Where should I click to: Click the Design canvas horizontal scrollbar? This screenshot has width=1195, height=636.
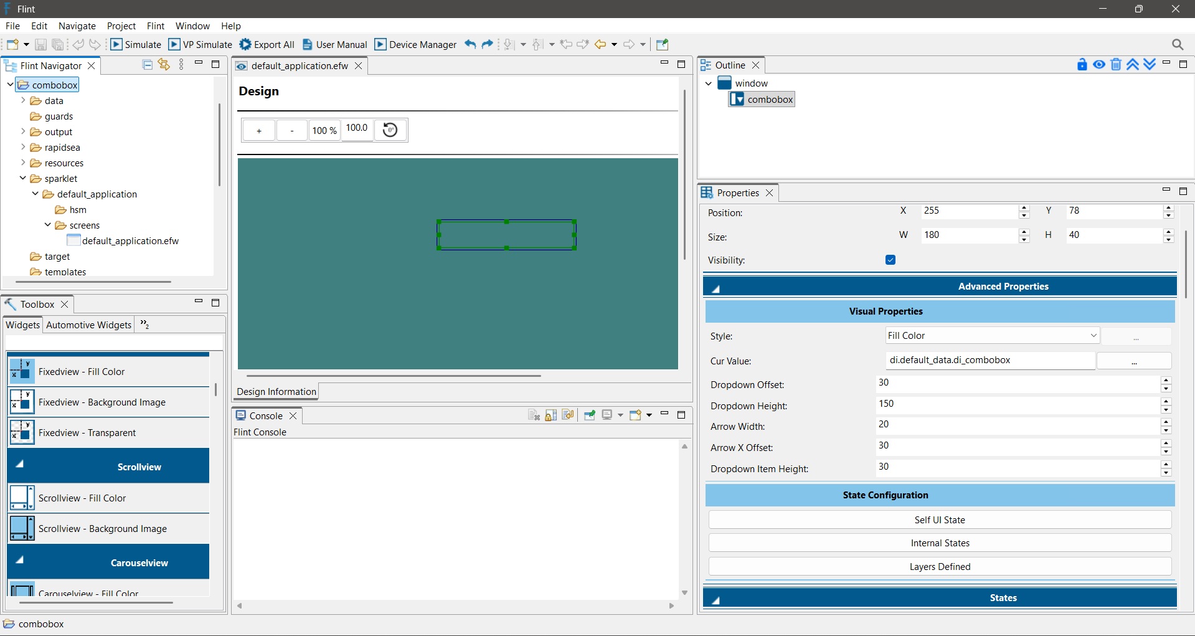click(394, 376)
